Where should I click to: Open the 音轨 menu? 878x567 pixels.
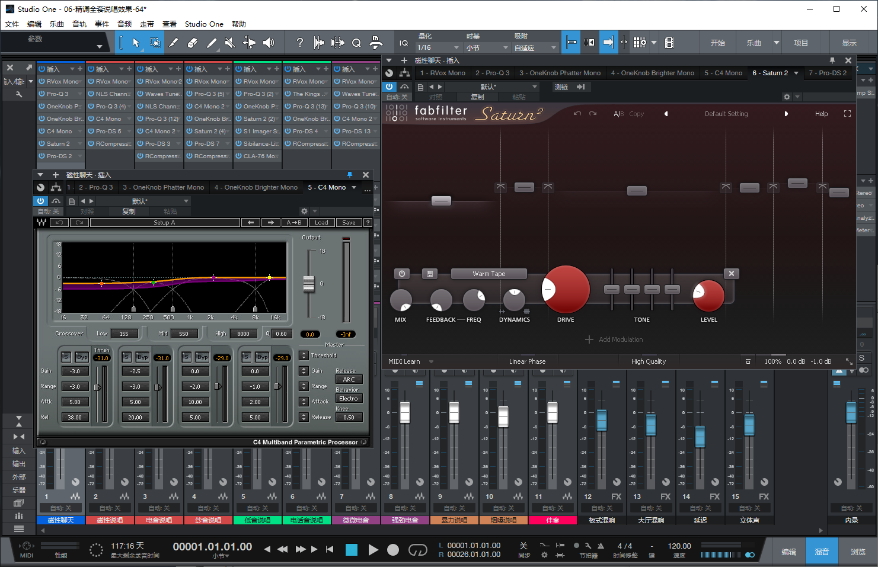[x=79, y=24]
